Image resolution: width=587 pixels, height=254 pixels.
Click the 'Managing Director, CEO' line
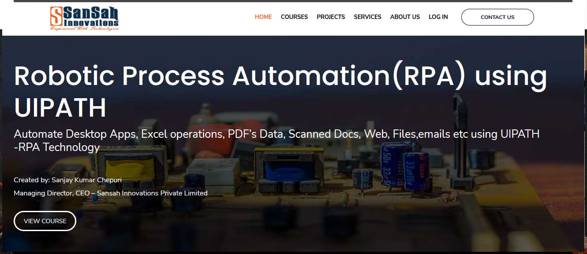tap(110, 193)
